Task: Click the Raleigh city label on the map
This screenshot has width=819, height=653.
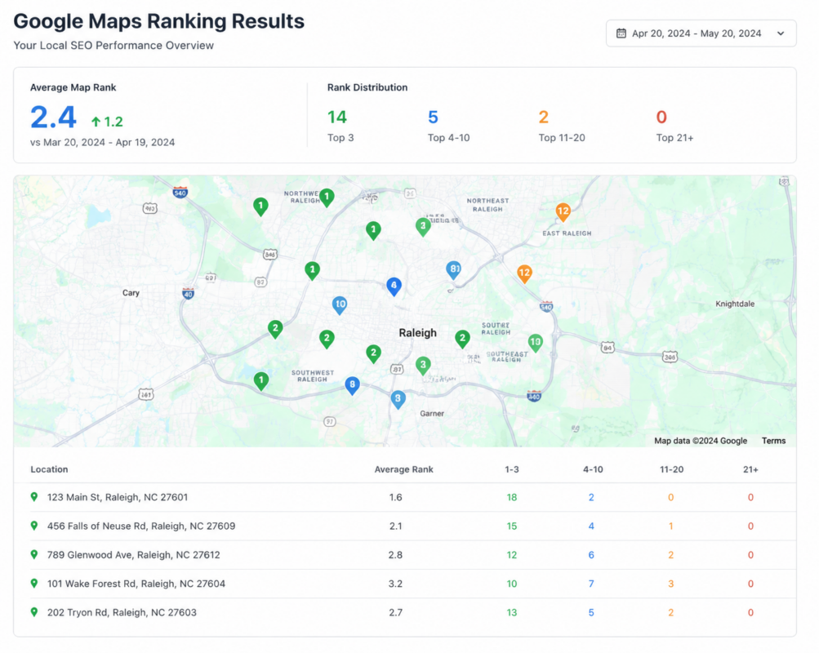Action: point(417,333)
